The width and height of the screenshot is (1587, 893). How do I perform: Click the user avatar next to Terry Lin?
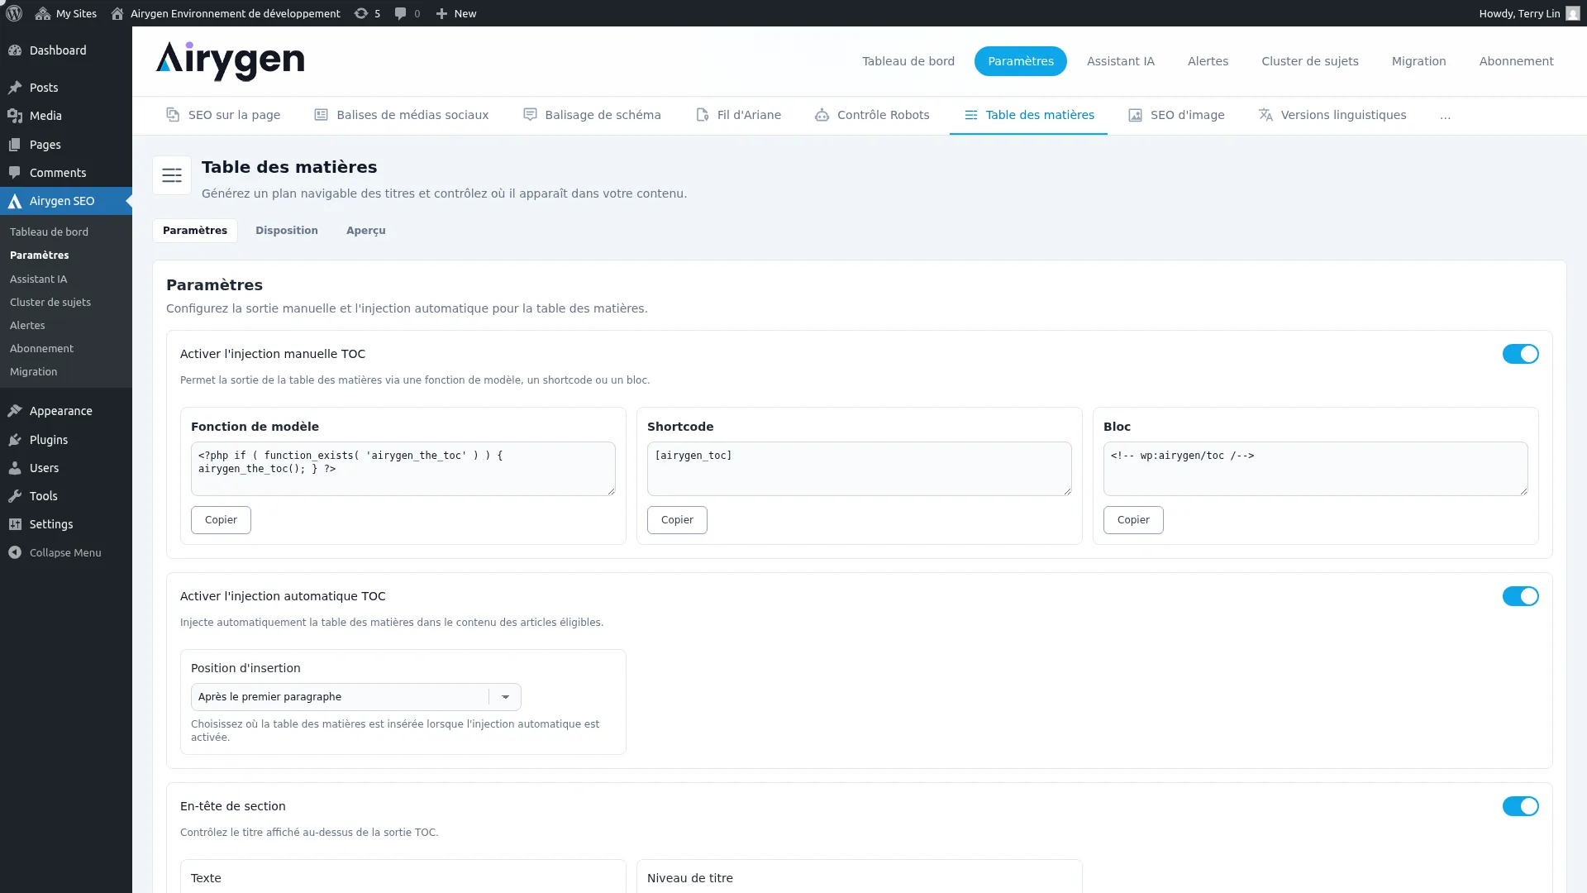(1573, 13)
